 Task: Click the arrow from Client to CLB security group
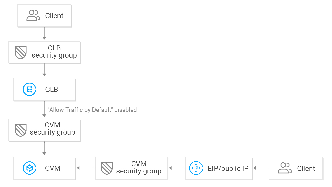[44, 33]
